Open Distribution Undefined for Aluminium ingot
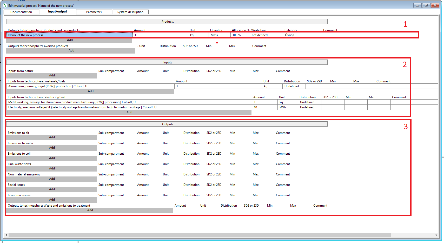This screenshot has height=243, width=444. coord(294,86)
